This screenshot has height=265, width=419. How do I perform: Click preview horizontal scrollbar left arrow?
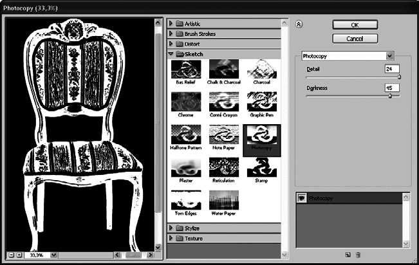pyautogui.click(x=117, y=255)
